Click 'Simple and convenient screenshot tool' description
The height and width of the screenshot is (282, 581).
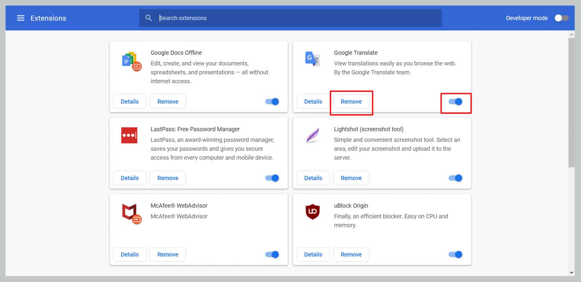pyautogui.click(x=397, y=149)
